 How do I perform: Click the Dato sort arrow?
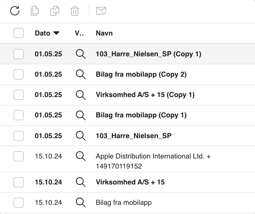[x=56, y=33]
